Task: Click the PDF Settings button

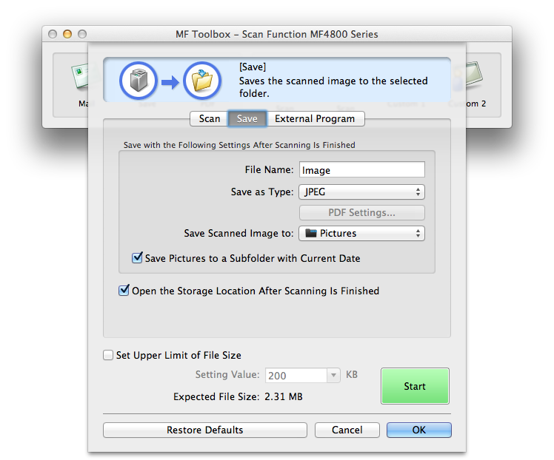Action: click(361, 213)
